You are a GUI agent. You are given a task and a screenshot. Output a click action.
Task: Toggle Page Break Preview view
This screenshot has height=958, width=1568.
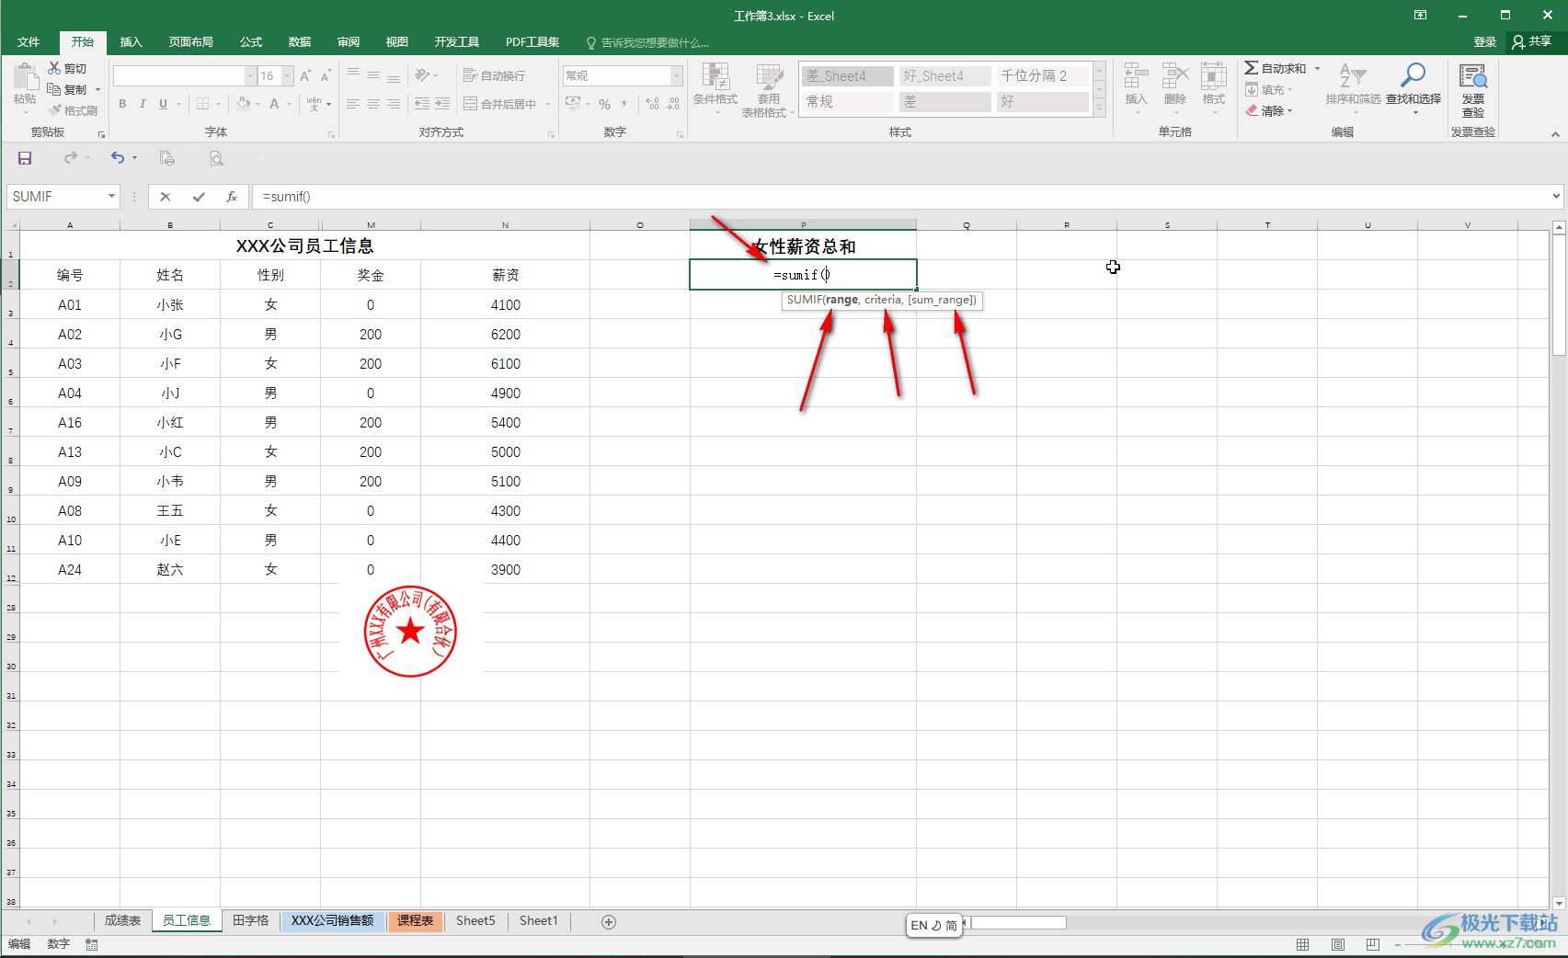[x=1373, y=944]
